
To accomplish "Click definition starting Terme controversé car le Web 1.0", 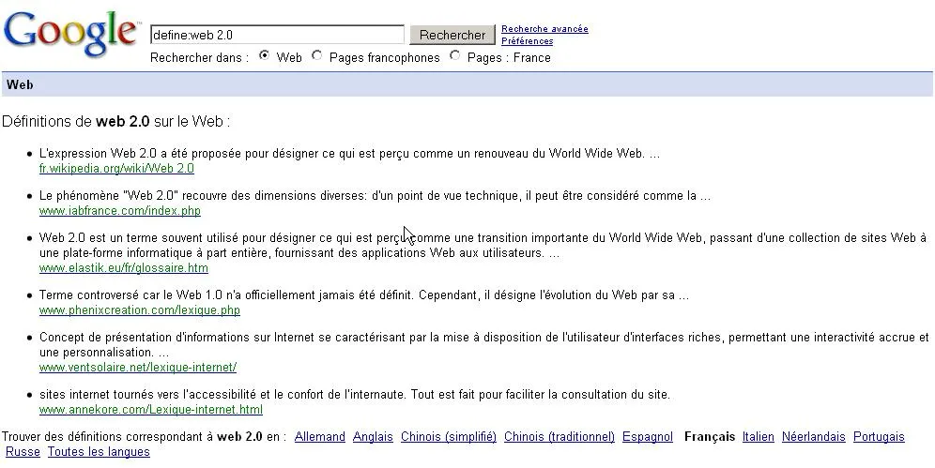I will (x=363, y=294).
